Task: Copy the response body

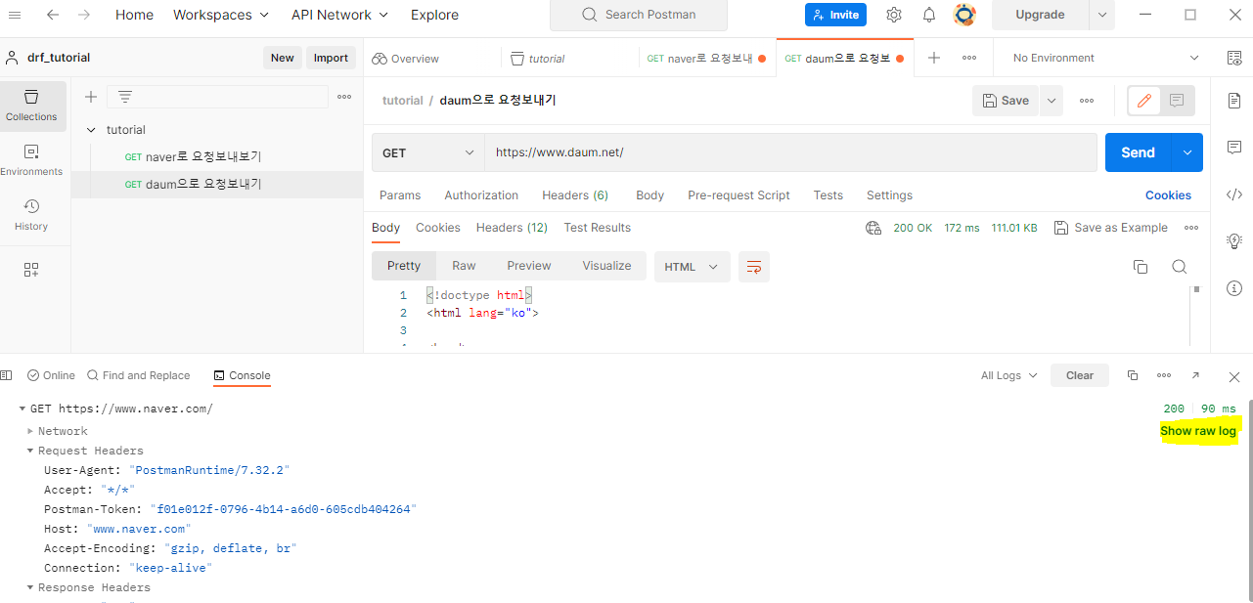Action: tap(1140, 267)
